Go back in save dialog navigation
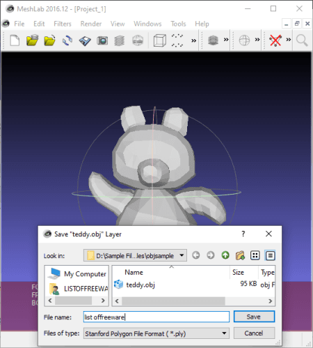Viewport: 313px width, 348px height. [196, 255]
